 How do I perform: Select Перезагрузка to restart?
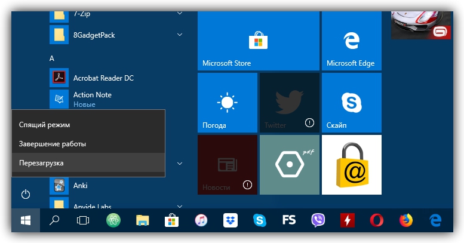88,163
